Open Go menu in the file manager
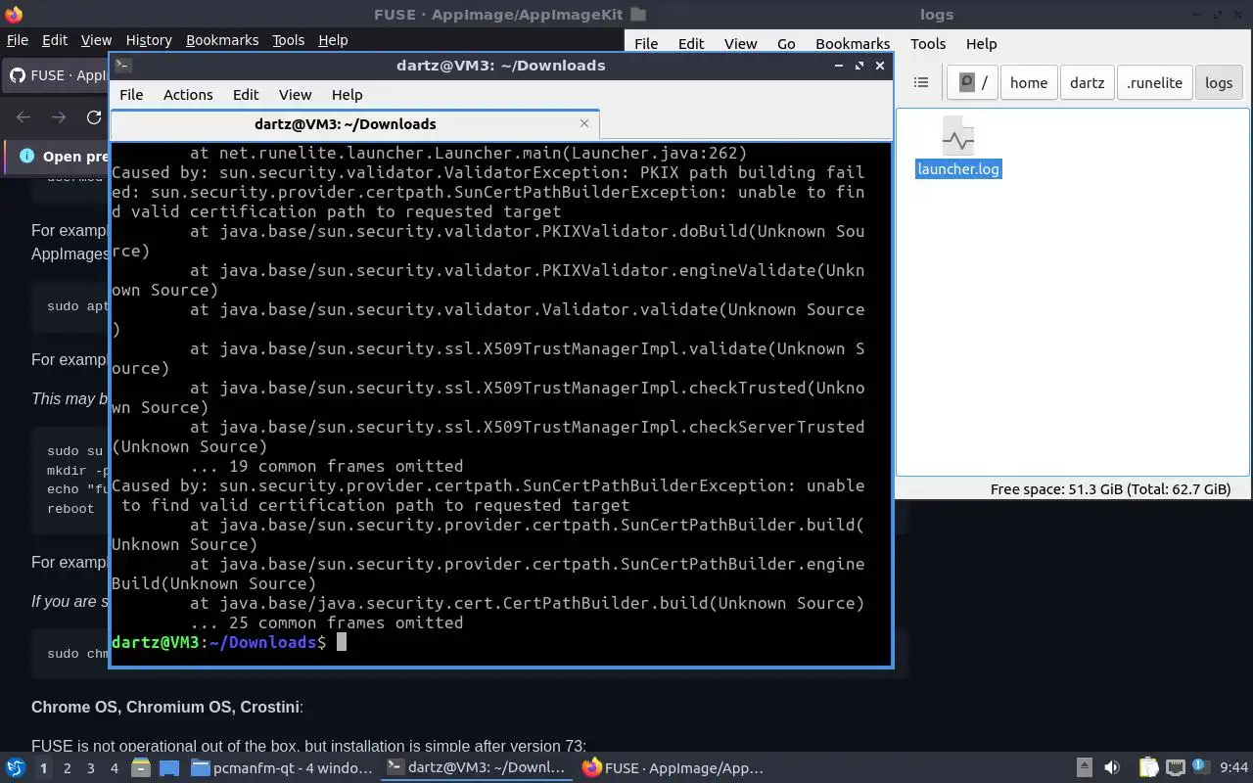Image resolution: width=1253 pixels, height=783 pixels. [786, 43]
